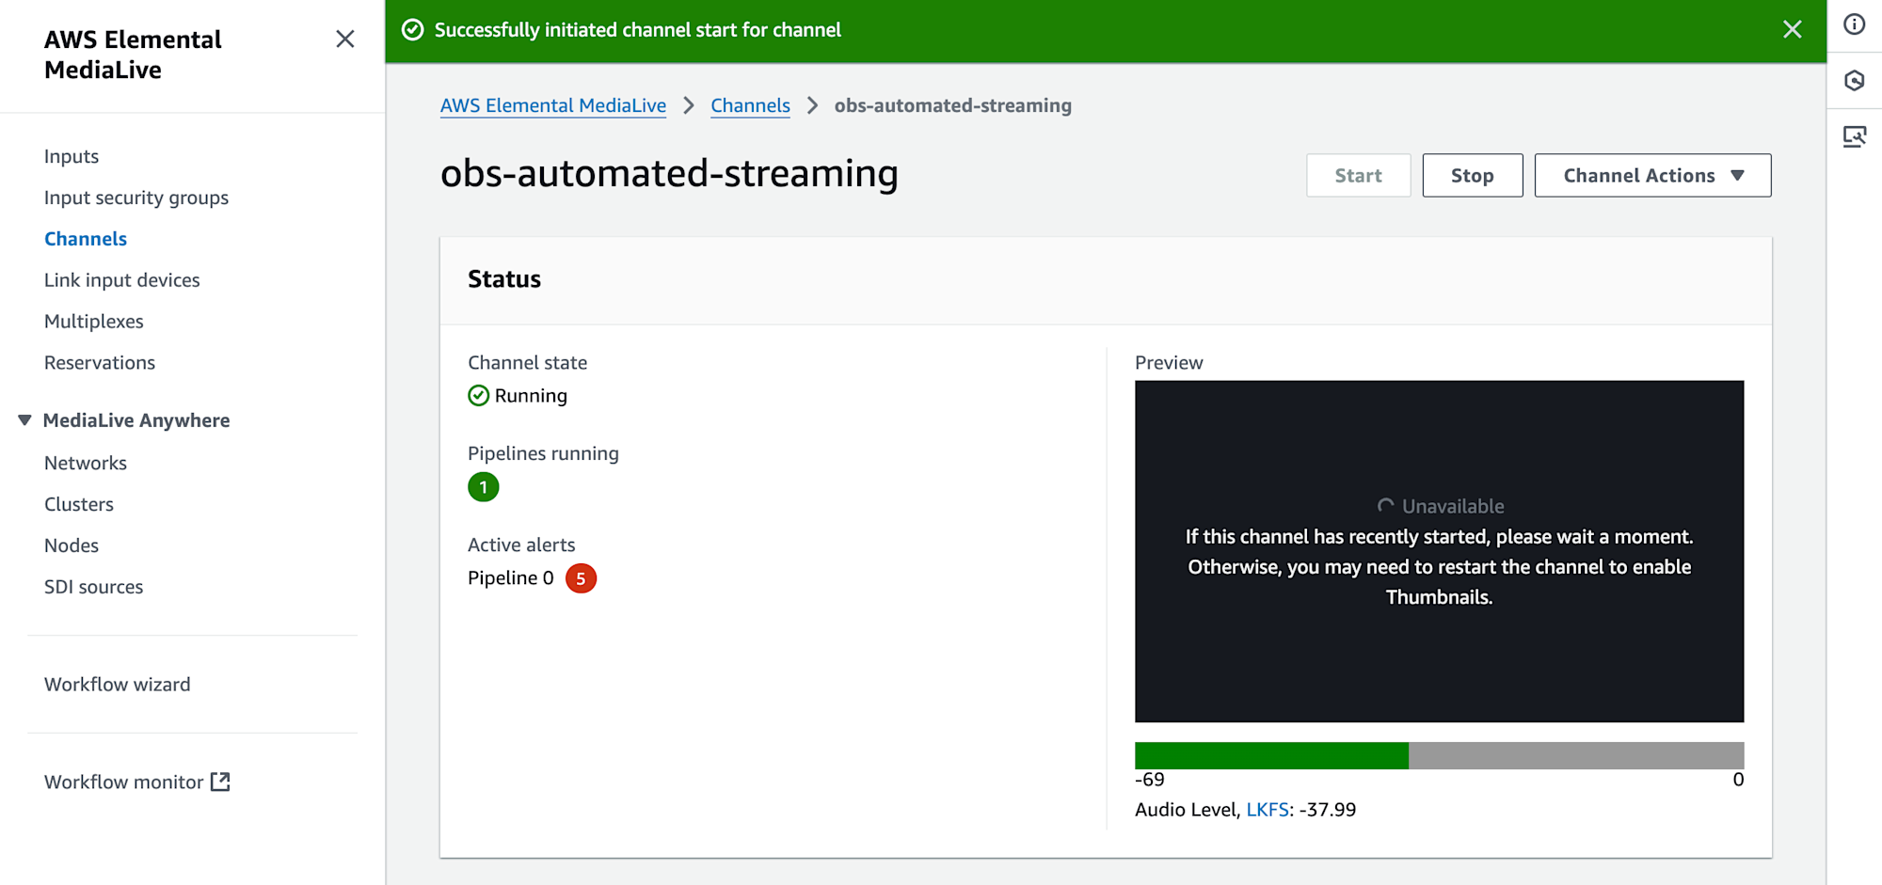This screenshot has height=885, width=1882.
Task: Click the hexagon icon in right rail
Action: coord(1854,81)
